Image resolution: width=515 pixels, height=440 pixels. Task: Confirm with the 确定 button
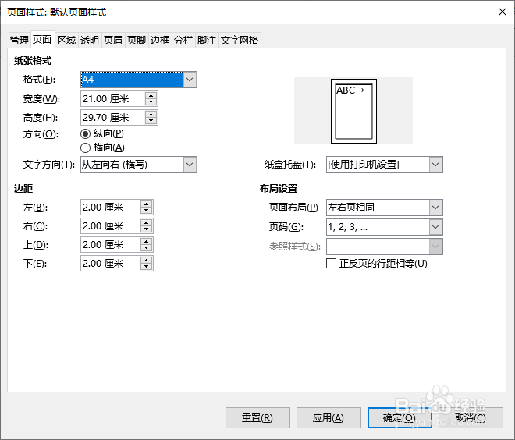400,417
